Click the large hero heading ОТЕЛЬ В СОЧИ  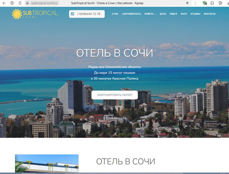[x=114, y=53]
